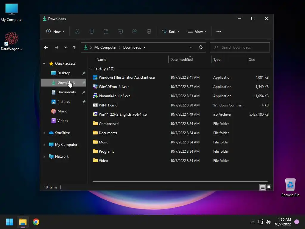
Task: Click My Computer in the breadcrumb path
Action: (105, 47)
